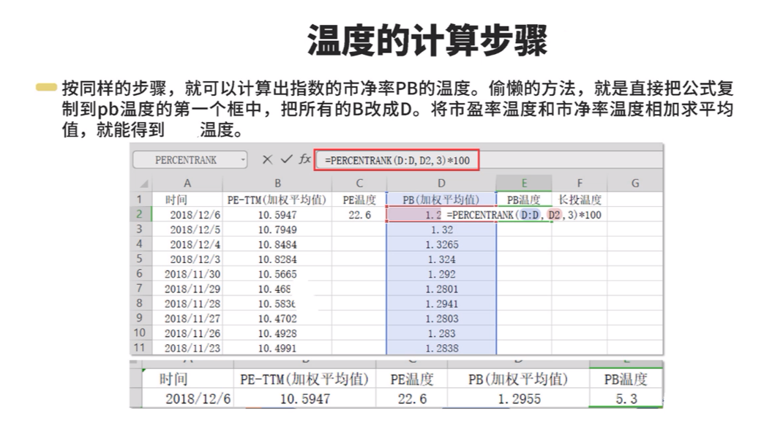The width and height of the screenshot is (764, 421).
Task: Click the PB温度 header in lower table
Action: [x=626, y=379]
